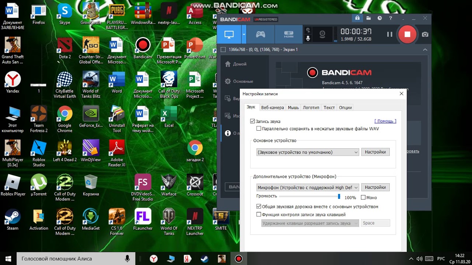Image resolution: width=472 pixels, height=265 pixels.
Task: Select the µTorrent desktop shortcut
Action: click(39, 185)
